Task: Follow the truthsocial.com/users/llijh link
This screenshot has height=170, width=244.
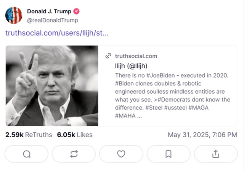Action: (x=57, y=33)
